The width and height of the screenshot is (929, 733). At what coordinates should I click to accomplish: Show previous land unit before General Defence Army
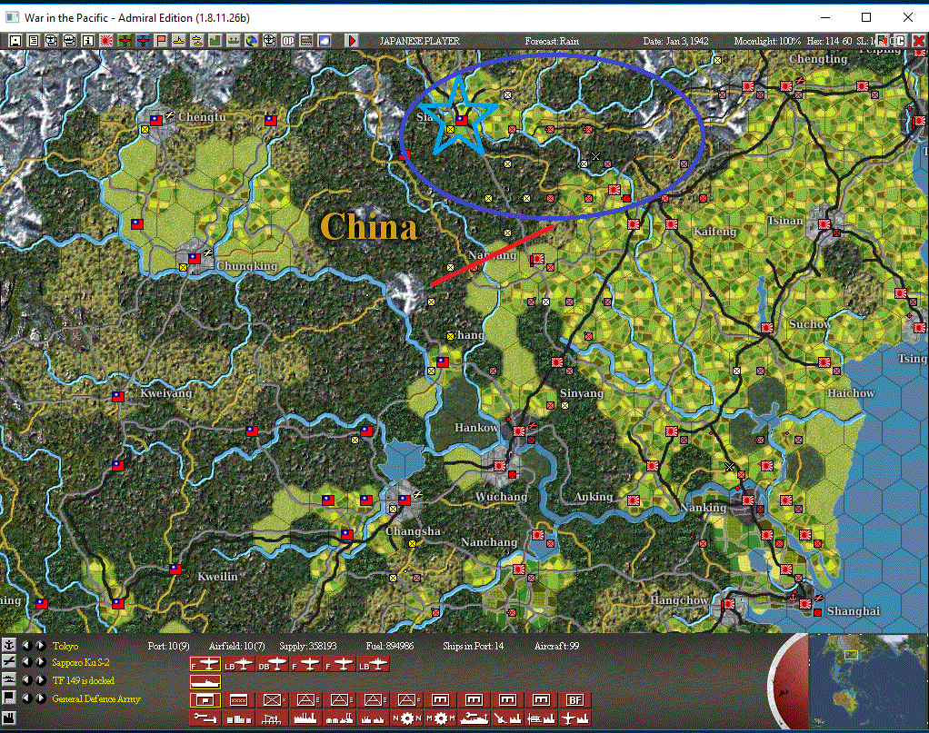(26, 698)
